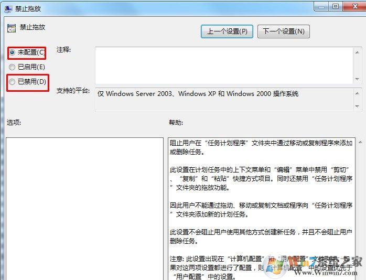This screenshot has height=280, width=366.
Task: Close the 禁止拖放 dialog window
Action: [355, 6]
